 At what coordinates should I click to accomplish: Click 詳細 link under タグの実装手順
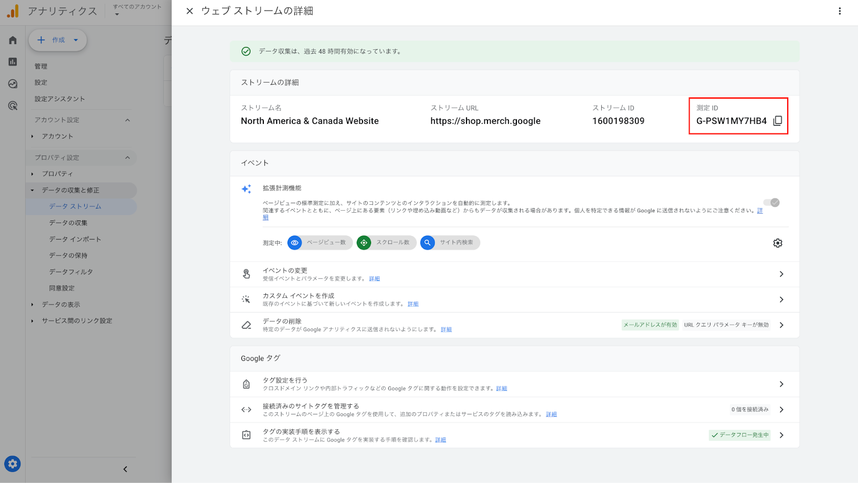point(440,440)
